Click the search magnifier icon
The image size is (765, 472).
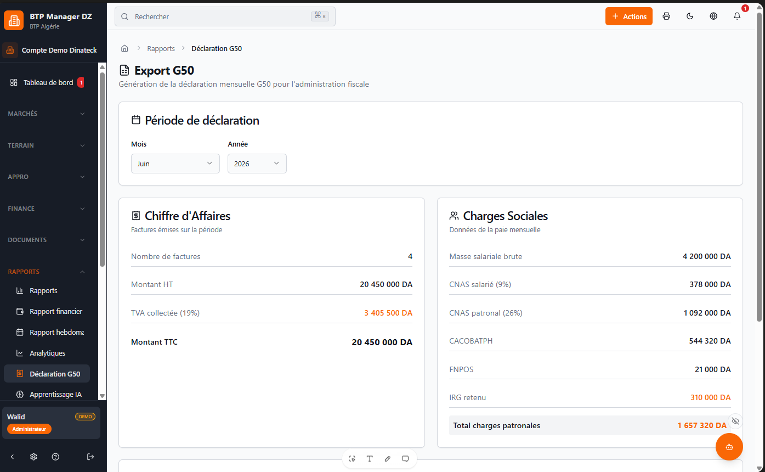click(124, 16)
